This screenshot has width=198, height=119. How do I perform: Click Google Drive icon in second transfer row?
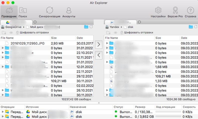pos(28,116)
